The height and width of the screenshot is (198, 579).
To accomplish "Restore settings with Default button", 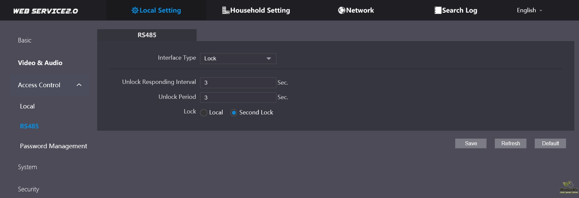I will pyautogui.click(x=550, y=143).
